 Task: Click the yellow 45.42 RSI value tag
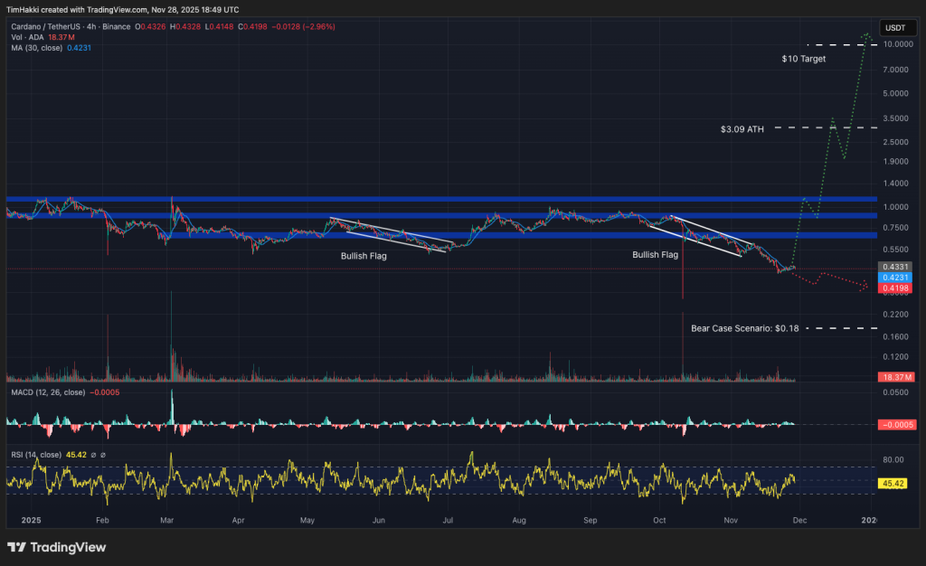[x=894, y=484]
